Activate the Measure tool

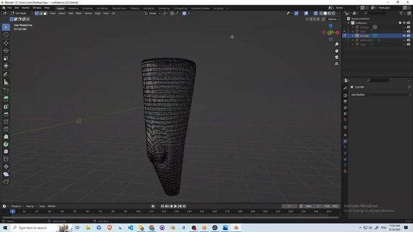pos(6,82)
